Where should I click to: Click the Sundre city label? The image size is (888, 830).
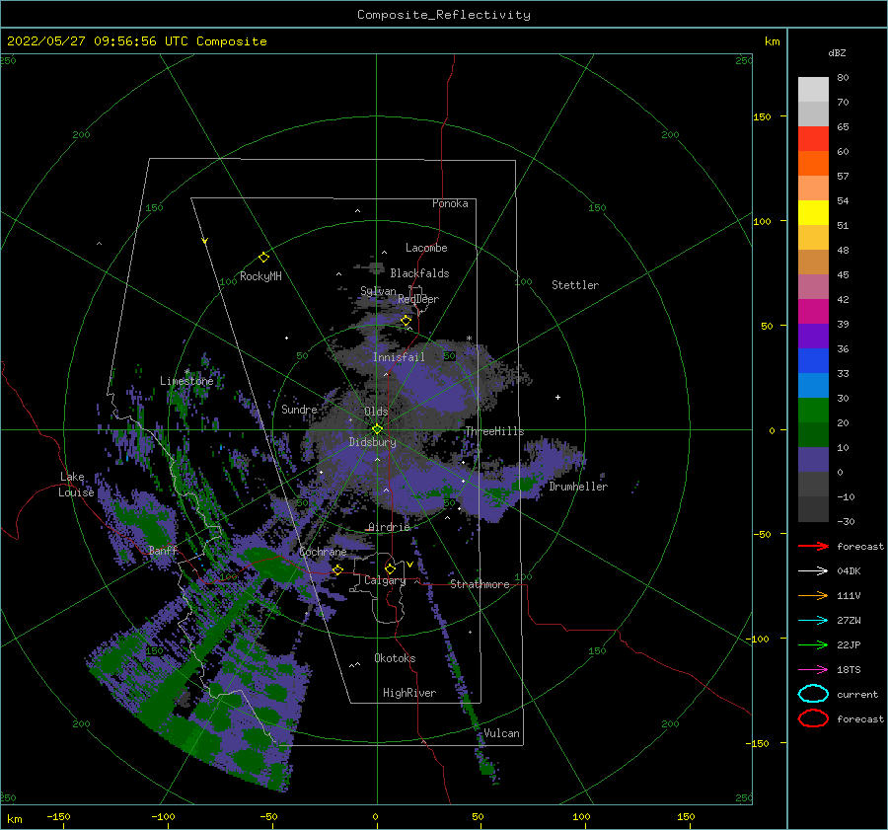pyautogui.click(x=299, y=410)
